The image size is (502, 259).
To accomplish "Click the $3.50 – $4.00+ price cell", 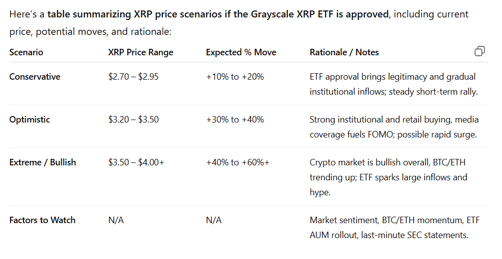I will [x=136, y=162].
